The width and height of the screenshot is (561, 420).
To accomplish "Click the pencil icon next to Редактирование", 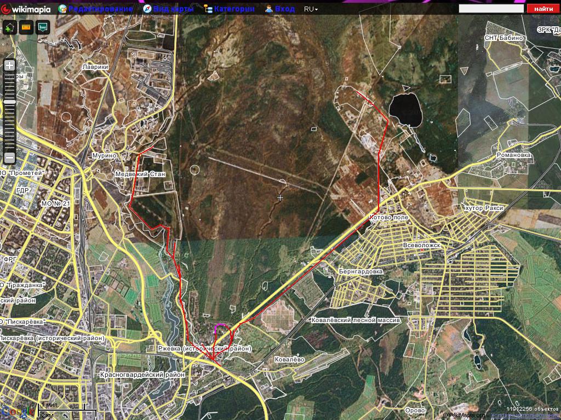I will 62,9.
